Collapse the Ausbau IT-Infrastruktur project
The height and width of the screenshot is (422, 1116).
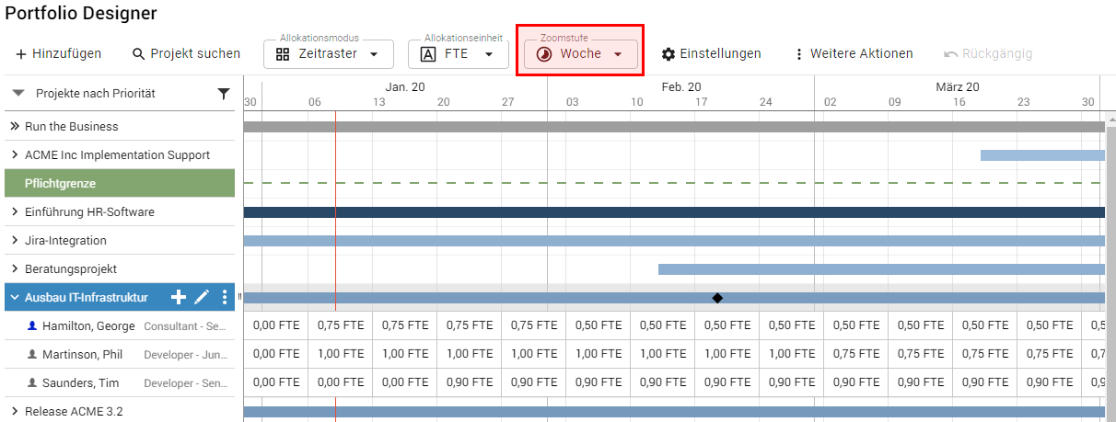[14, 298]
